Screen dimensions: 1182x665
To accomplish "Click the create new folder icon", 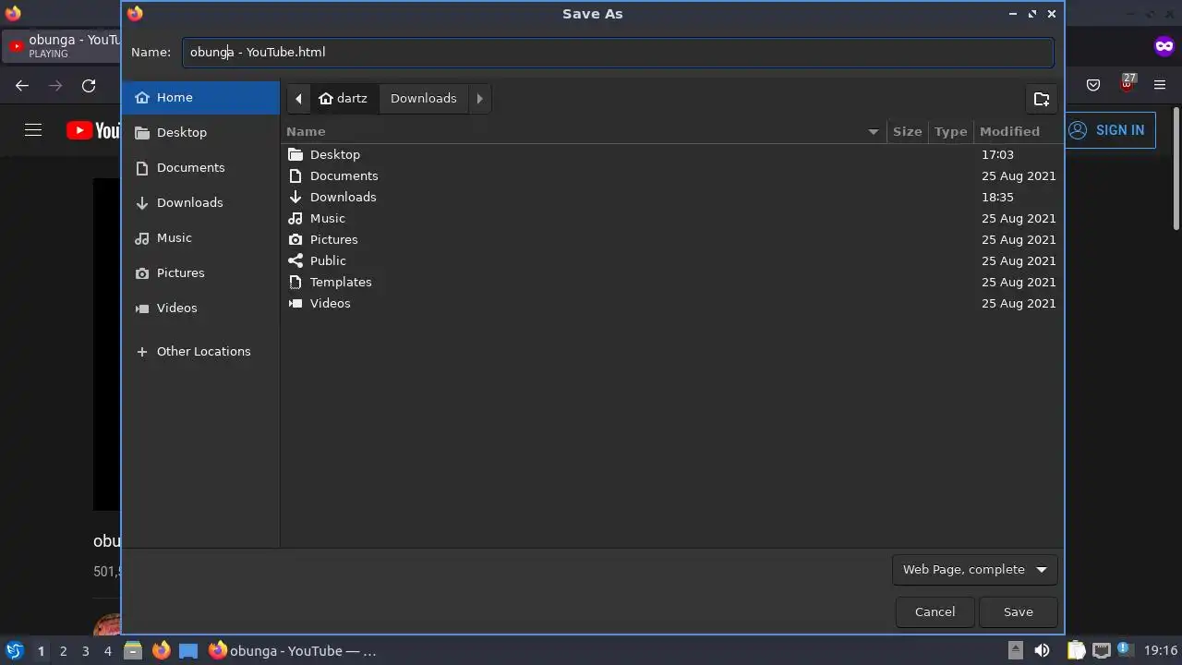I will click(1042, 99).
